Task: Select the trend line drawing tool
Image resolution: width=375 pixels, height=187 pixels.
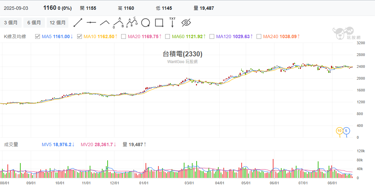Action: click(78, 23)
